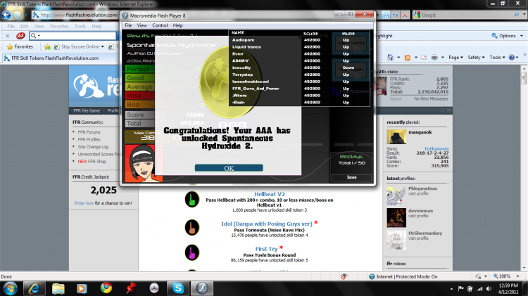Open Google Chrome from the taskbar
This screenshot has width=528, height=296.
point(106,288)
